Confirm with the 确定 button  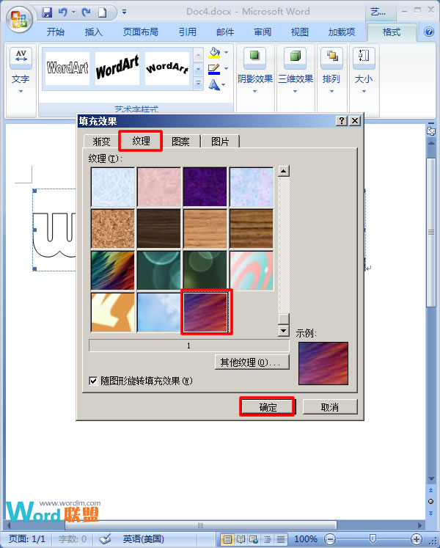coord(268,407)
